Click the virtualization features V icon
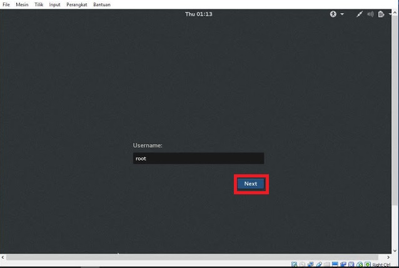 (351, 264)
